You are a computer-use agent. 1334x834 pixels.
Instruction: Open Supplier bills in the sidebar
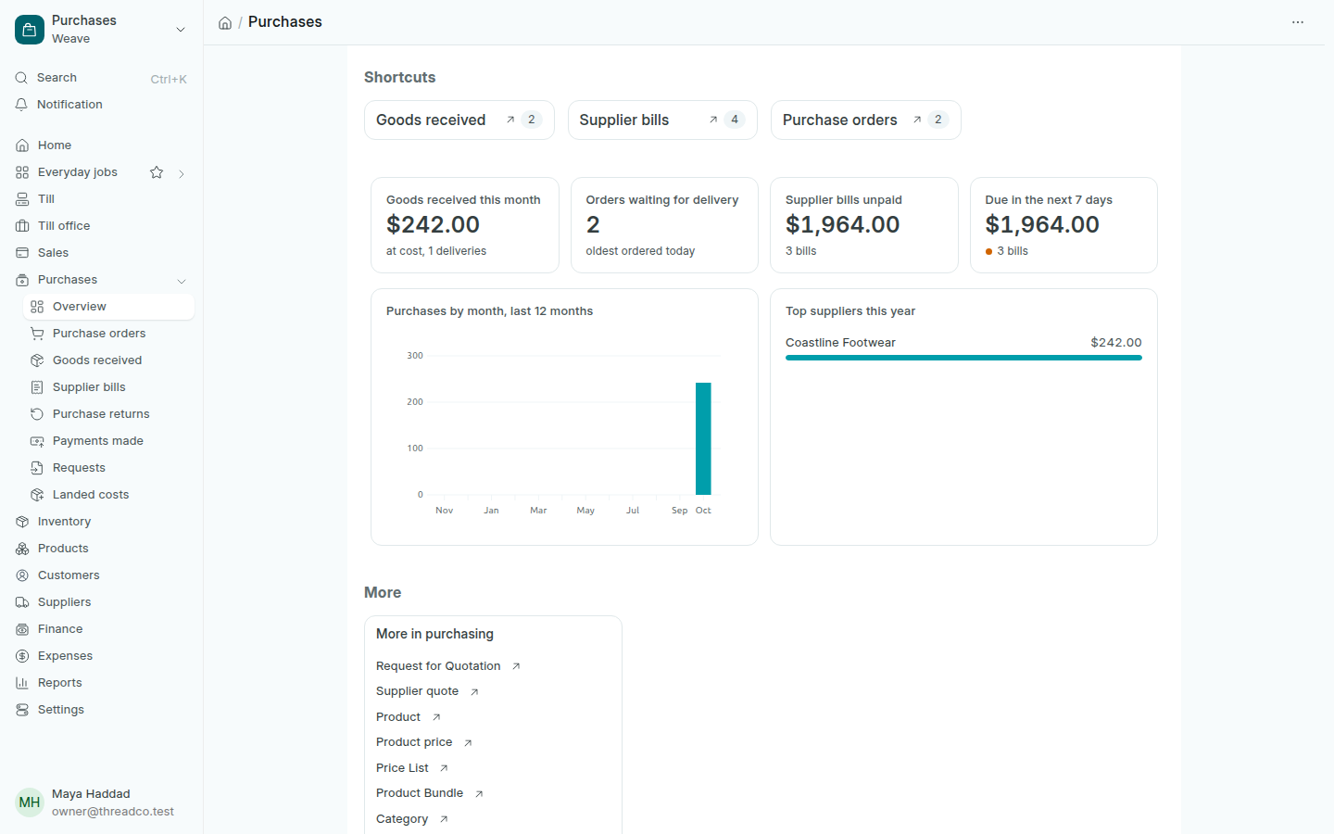[x=108, y=387]
